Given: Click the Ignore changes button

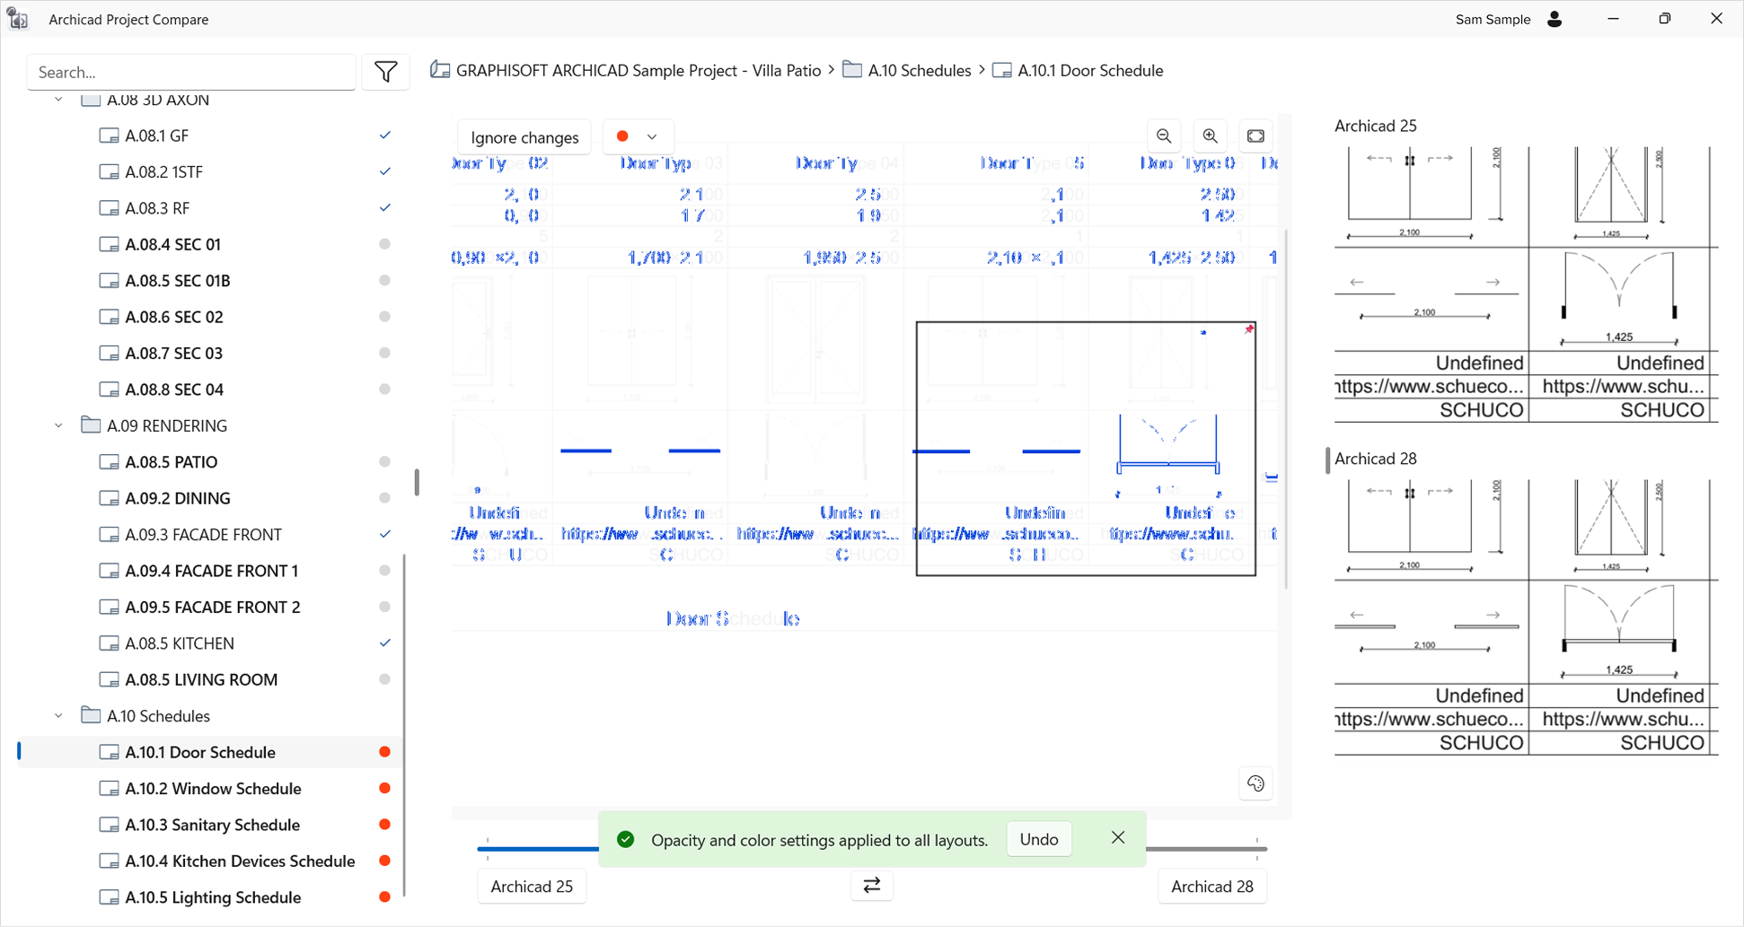Looking at the screenshot, I should [524, 137].
